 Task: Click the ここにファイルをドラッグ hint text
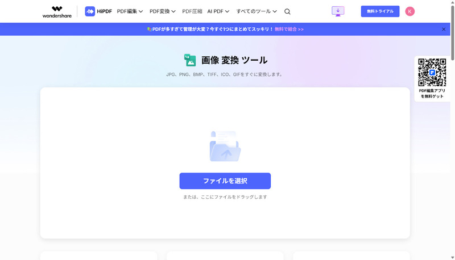(225, 197)
